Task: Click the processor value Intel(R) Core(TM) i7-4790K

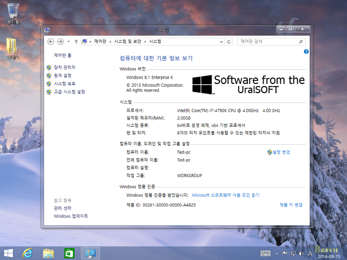Action: 228,110
